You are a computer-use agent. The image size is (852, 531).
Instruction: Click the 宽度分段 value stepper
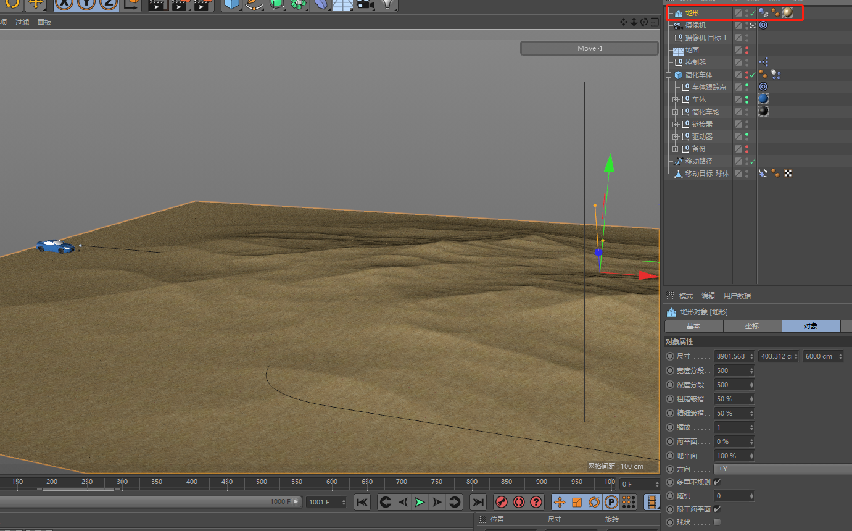pos(751,370)
